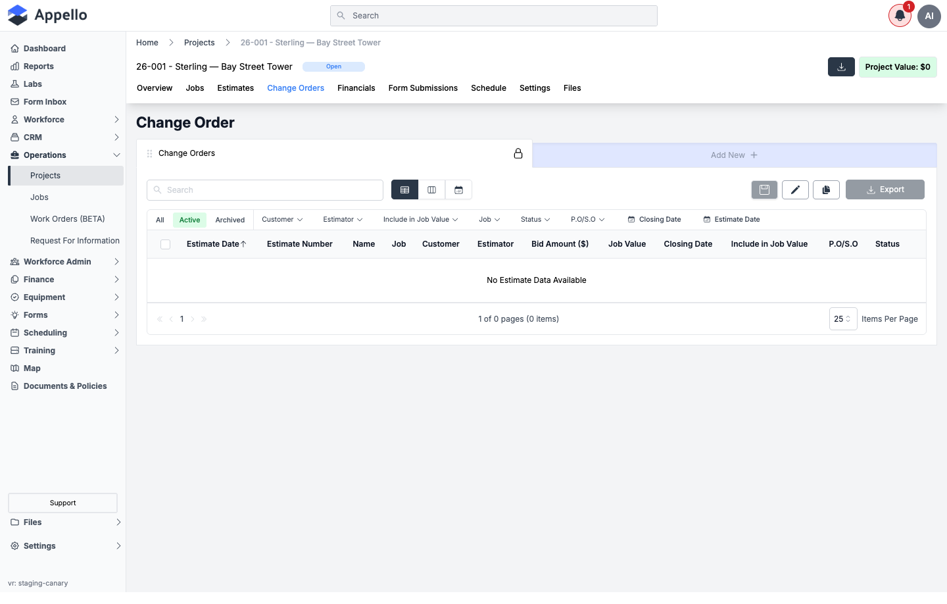Open the AI user avatar menu
The image size is (947, 604).
[x=929, y=16]
